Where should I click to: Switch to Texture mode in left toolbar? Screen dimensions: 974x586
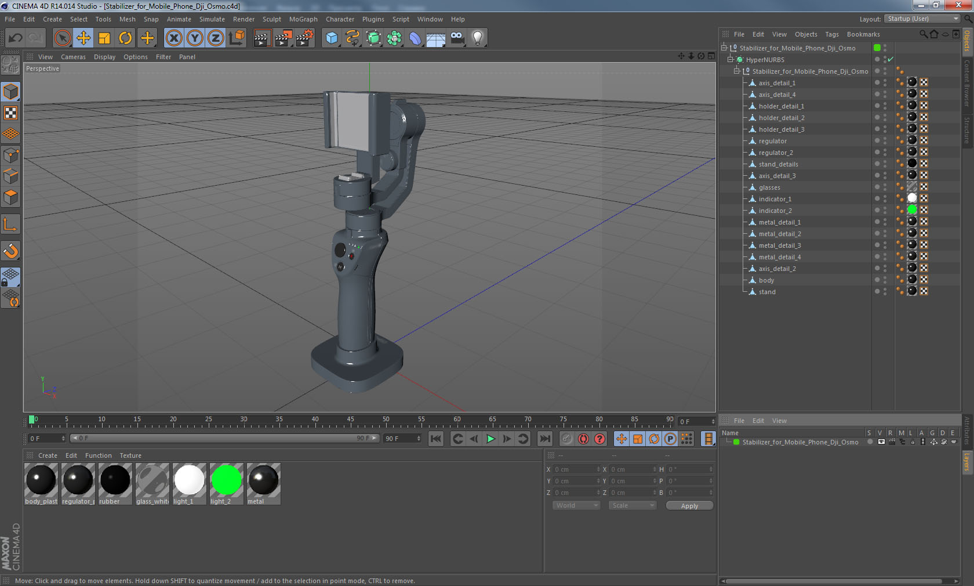click(10, 113)
